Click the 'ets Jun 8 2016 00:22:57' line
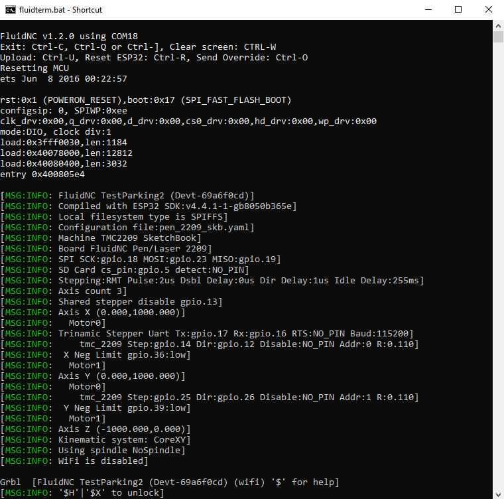 point(64,79)
